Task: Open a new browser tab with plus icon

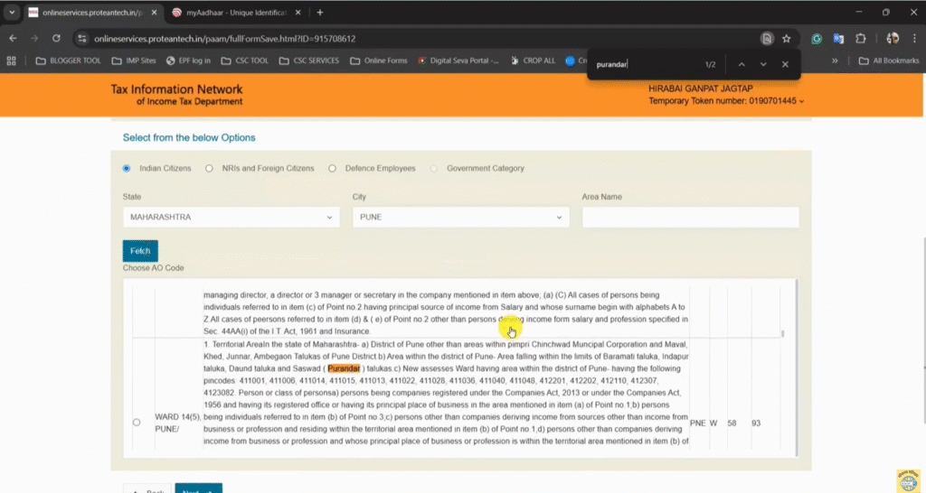Action: pos(320,13)
